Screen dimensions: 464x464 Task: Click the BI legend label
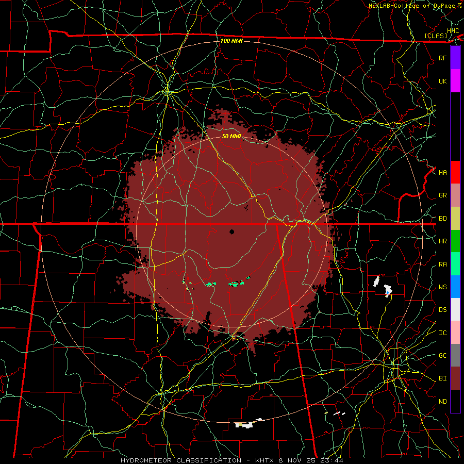point(442,378)
